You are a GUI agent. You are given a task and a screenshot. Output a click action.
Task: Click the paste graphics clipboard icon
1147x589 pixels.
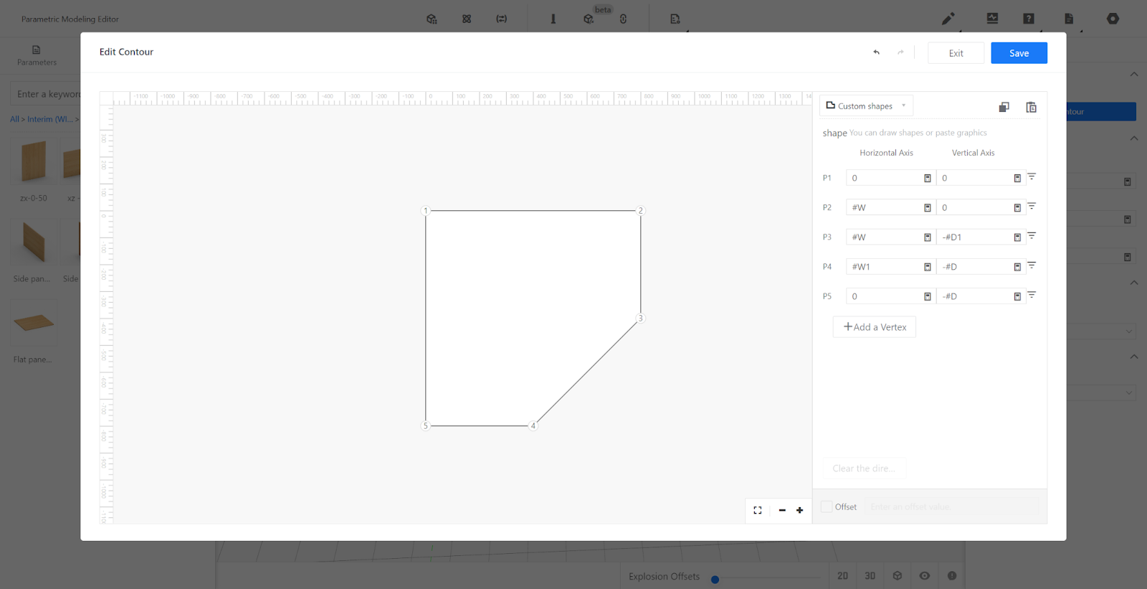point(1031,107)
